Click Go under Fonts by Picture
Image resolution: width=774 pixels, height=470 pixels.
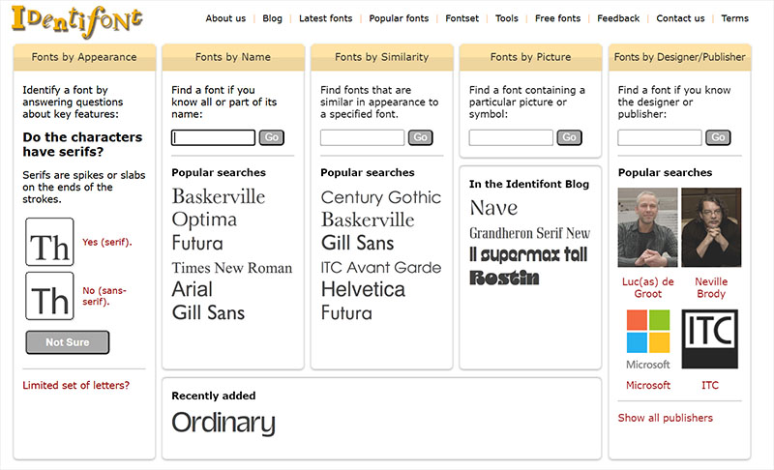click(569, 137)
